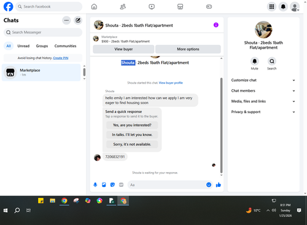Click the Marketplace chat icon in list
Viewport: 307px width, 225px height.
[x=10, y=73]
